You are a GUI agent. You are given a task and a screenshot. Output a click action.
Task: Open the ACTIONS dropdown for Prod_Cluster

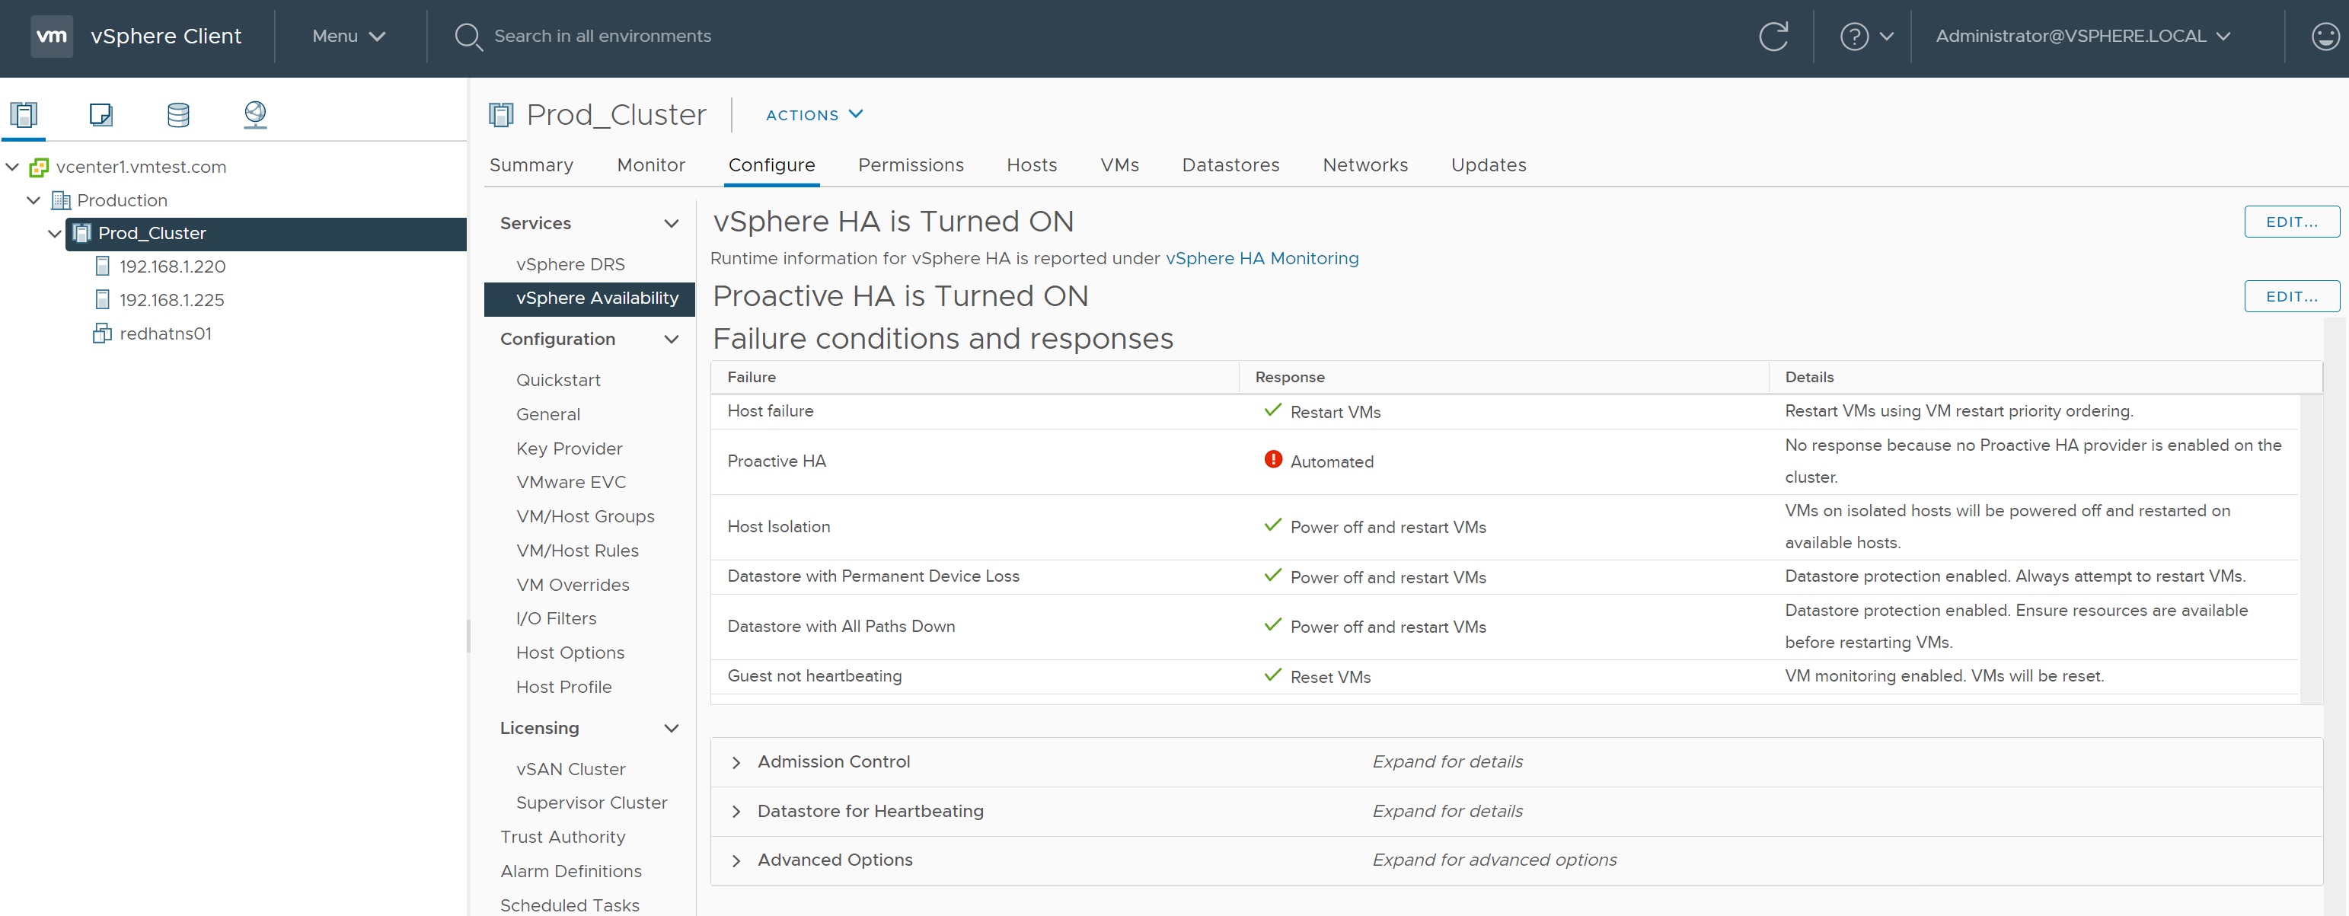tap(814, 115)
